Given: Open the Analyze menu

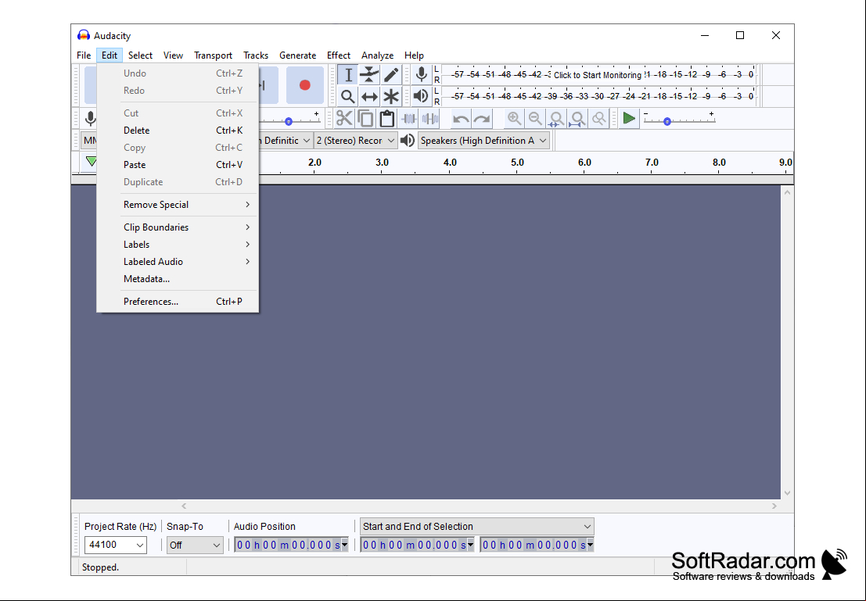Looking at the screenshot, I should pos(377,55).
